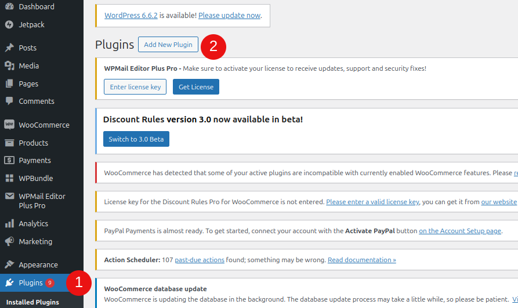The height and width of the screenshot is (308, 518).
Task: Click the WPBundle grid icon
Action: (9, 178)
